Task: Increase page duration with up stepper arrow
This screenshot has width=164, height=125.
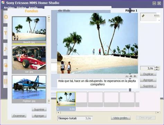Action: [157, 67]
